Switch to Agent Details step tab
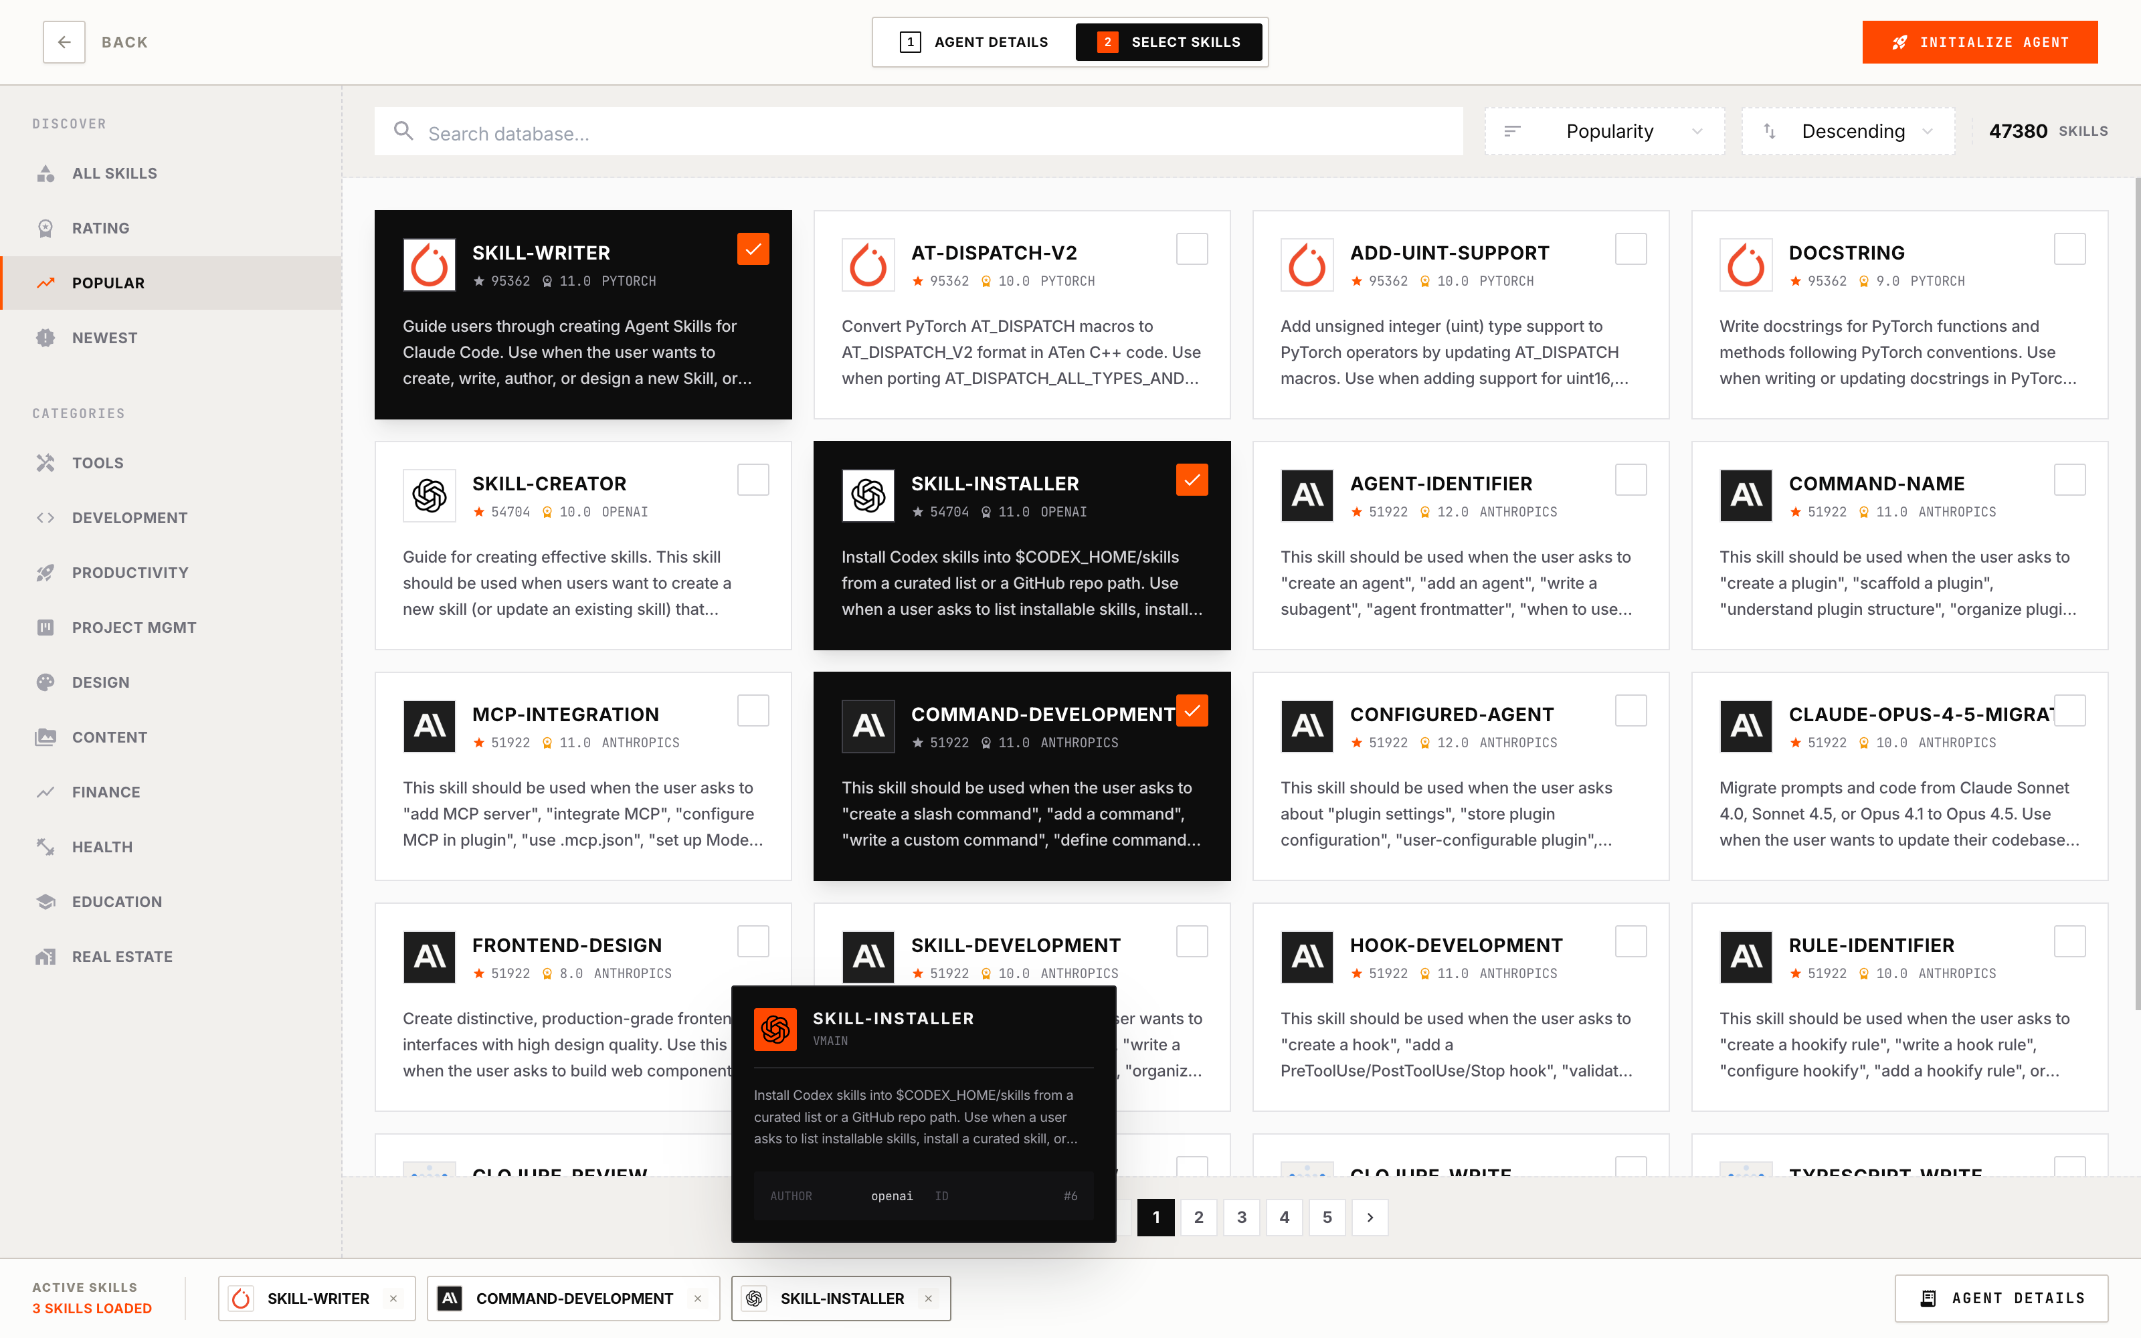 pos(974,41)
